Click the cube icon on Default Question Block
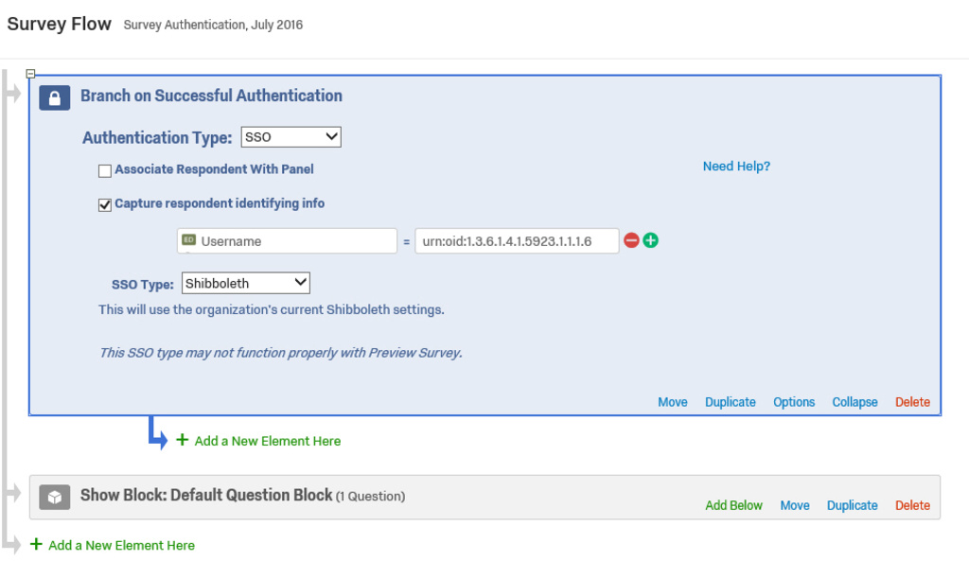Image resolution: width=969 pixels, height=578 pixels. [x=54, y=496]
